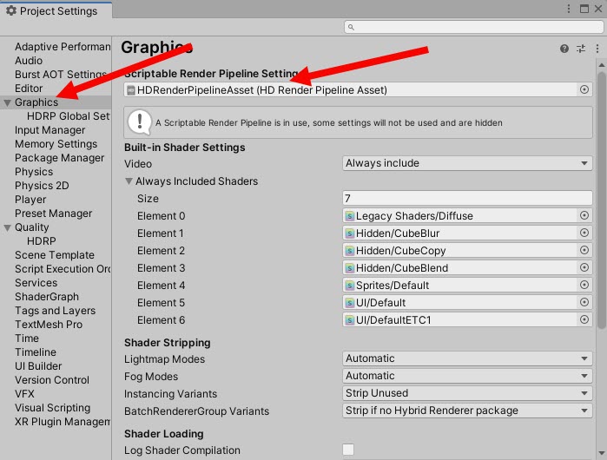Image resolution: width=607 pixels, height=460 pixels.
Task: Open Input Manager settings
Action: 50,130
